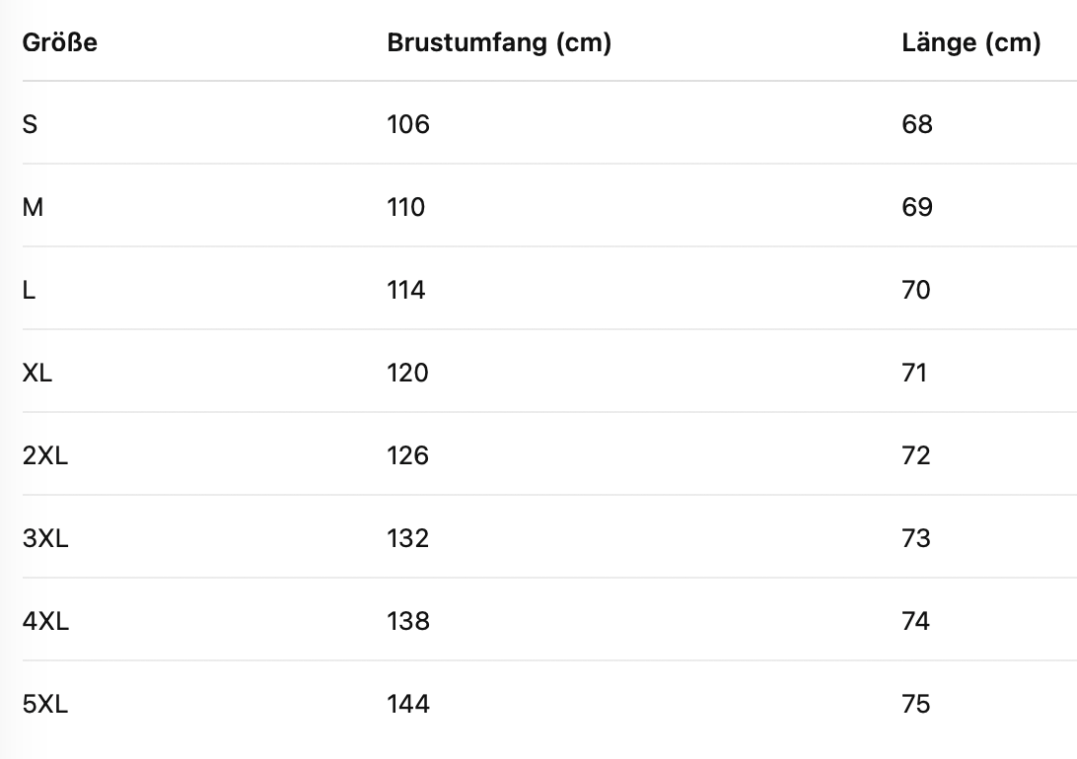Select the 2XL size cell
The height and width of the screenshot is (759, 1077).
(x=45, y=455)
